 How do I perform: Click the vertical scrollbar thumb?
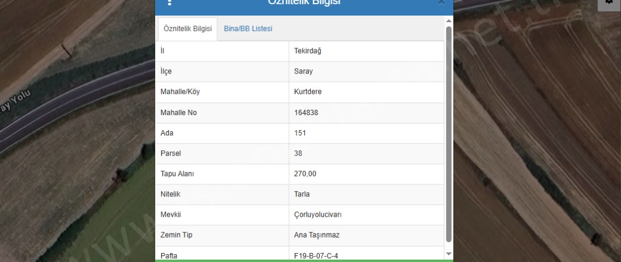(449, 131)
